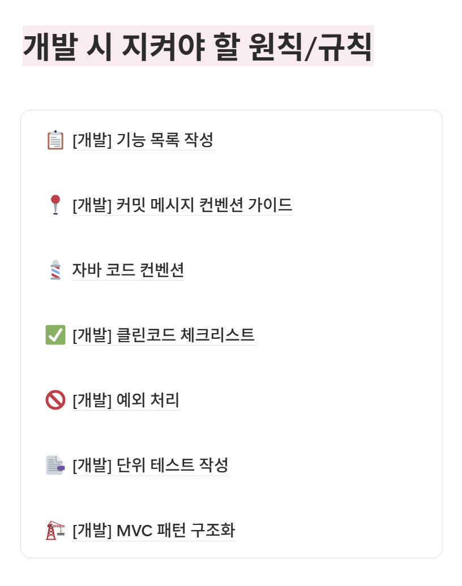Open the 커밋 메시지 컨벤션 가이드 link
Screen dimensions: 462x586
pos(182,205)
